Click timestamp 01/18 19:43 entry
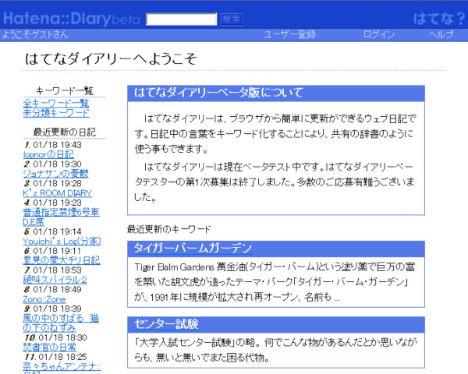The height and width of the screenshot is (374, 468). [x=57, y=145]
